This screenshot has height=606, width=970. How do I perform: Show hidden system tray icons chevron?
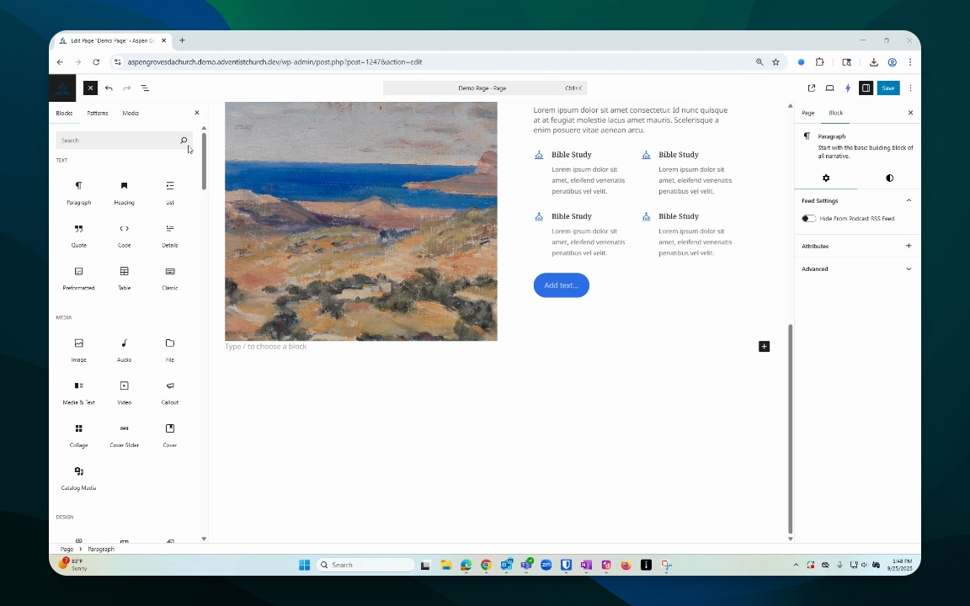796,565
